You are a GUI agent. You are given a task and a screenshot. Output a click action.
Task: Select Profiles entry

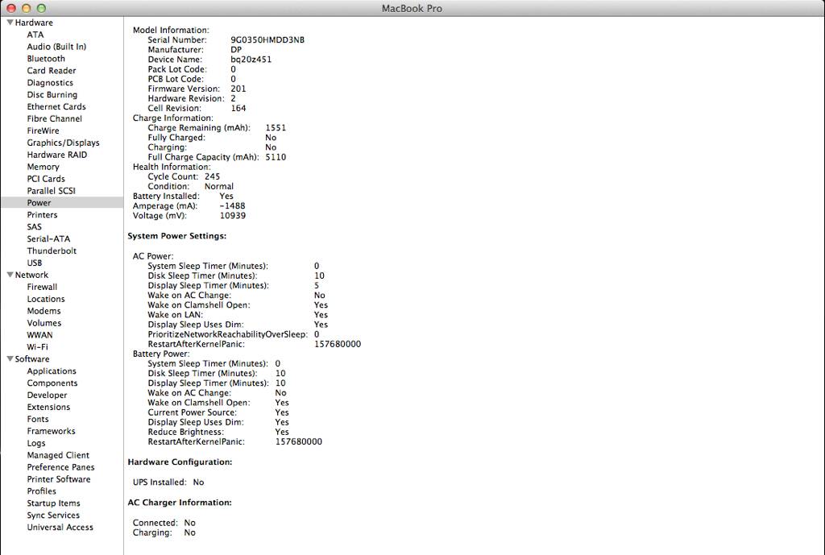pyautogui.click(x=42, y=491)
